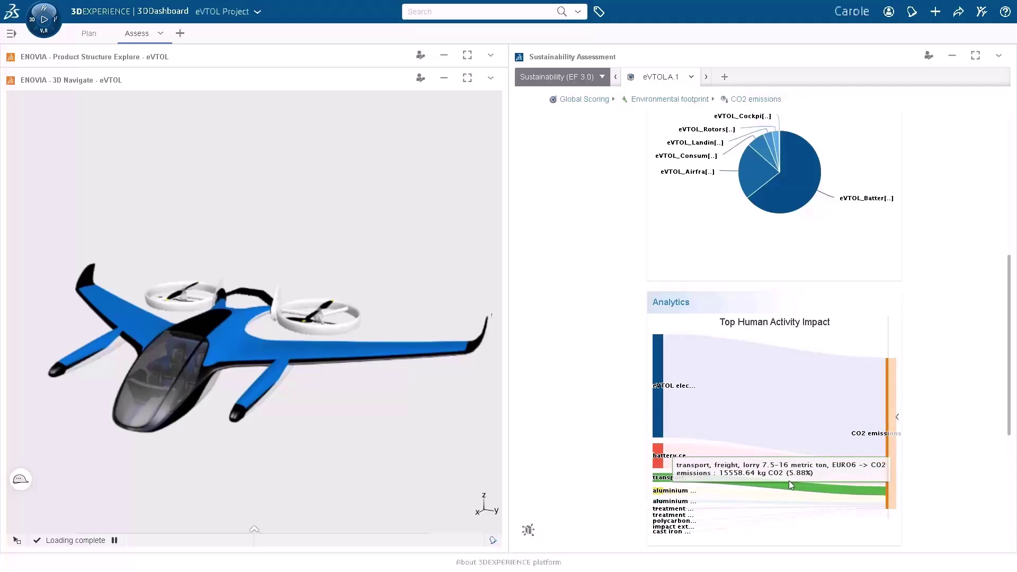
Task: Expand the eVTOL Project dashboard dropdown
Action: 258,12
